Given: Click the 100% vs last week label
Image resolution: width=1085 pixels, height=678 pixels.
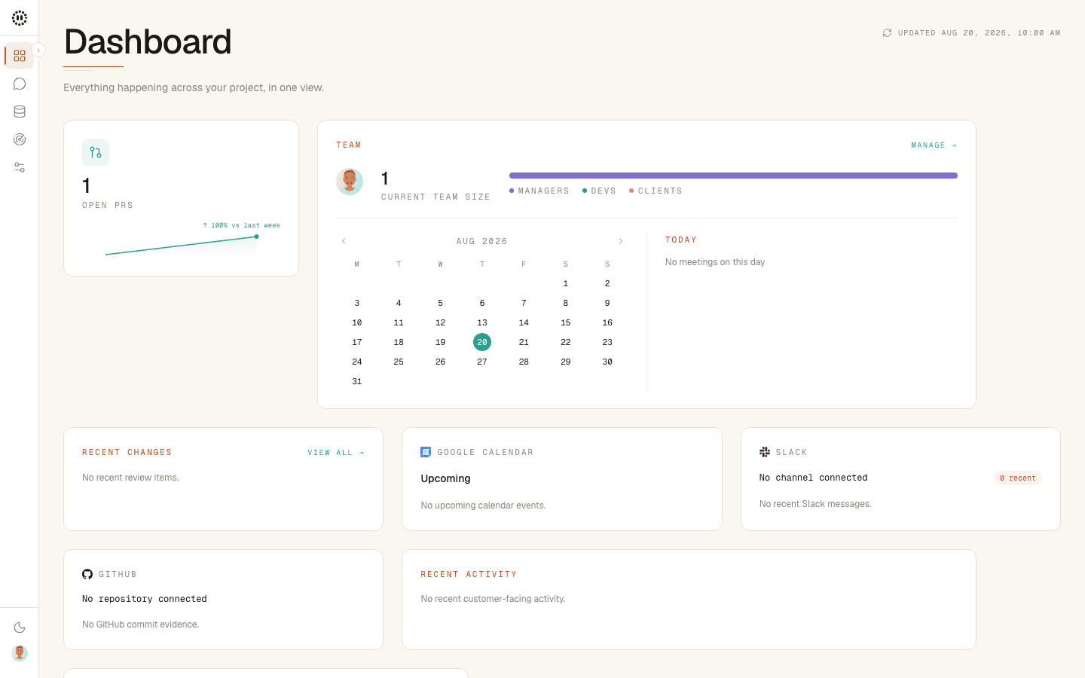Looking at the screenshot, I should (x=241, y=225).
